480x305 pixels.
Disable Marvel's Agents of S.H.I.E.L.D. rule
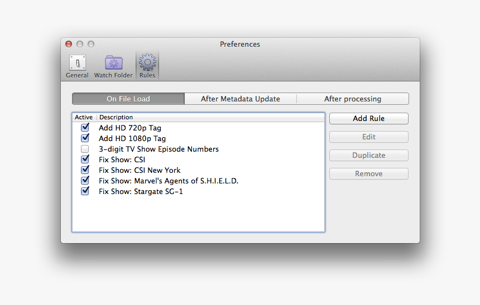point(85,181)
